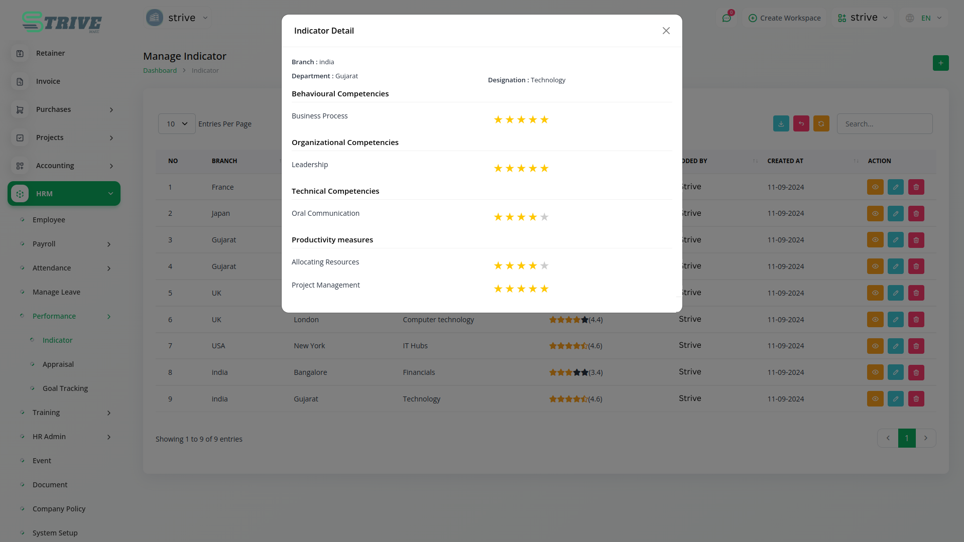View row 8 Bangalore indicator eye icon

875,372
